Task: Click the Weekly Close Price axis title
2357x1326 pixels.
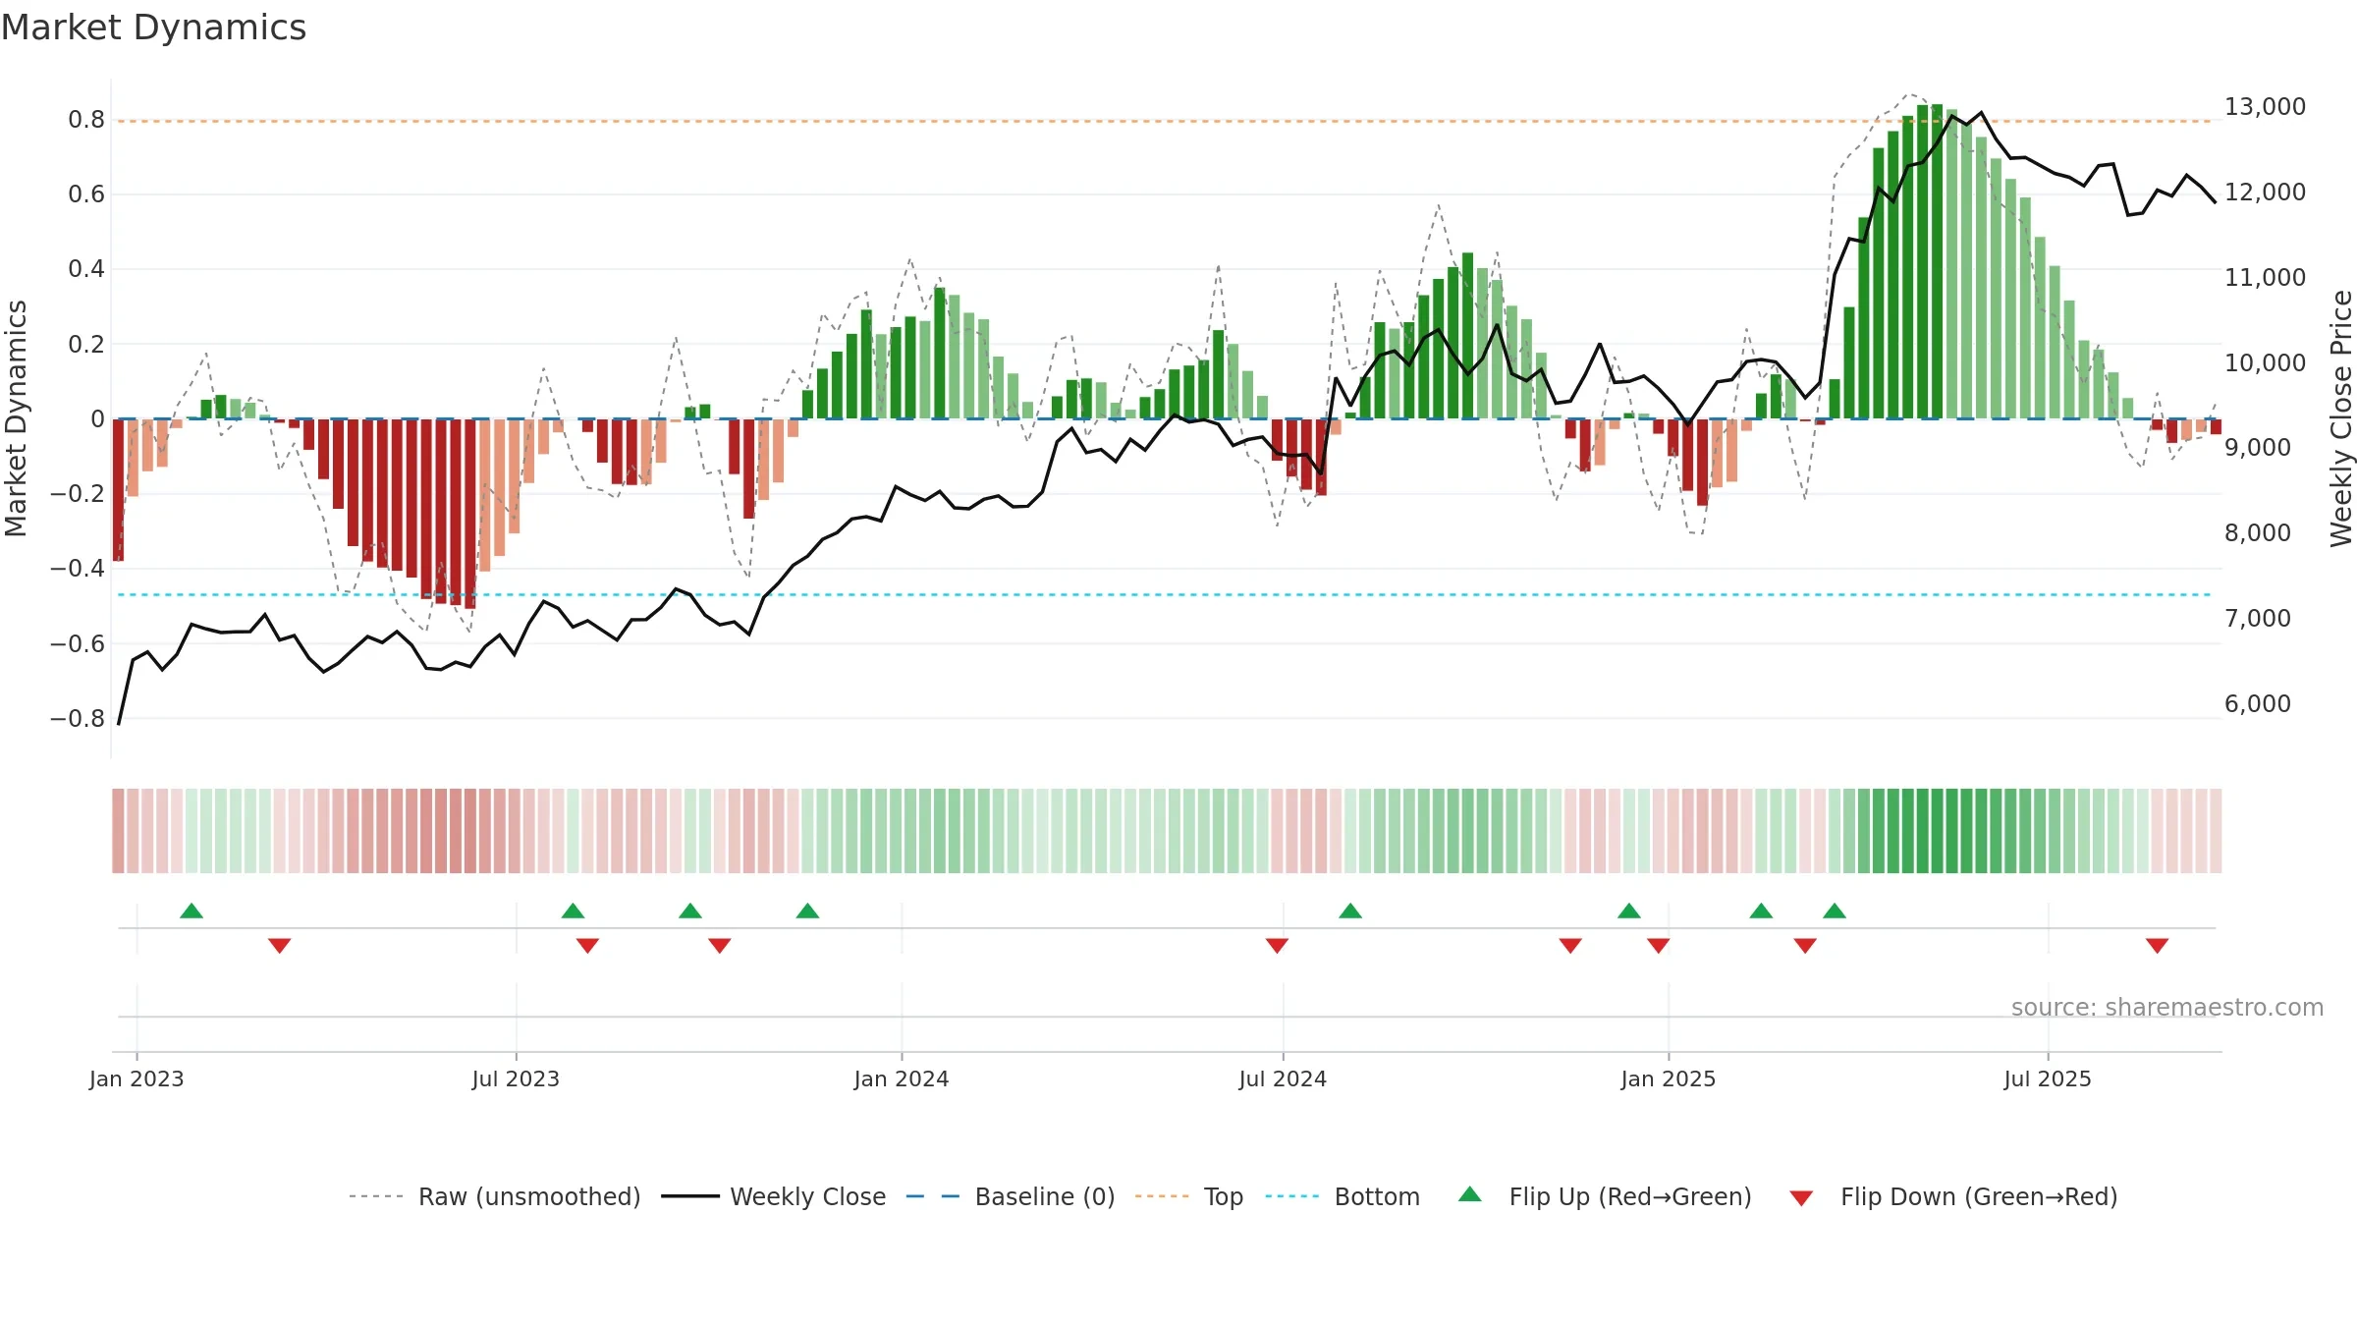Action: [2341, 418]
